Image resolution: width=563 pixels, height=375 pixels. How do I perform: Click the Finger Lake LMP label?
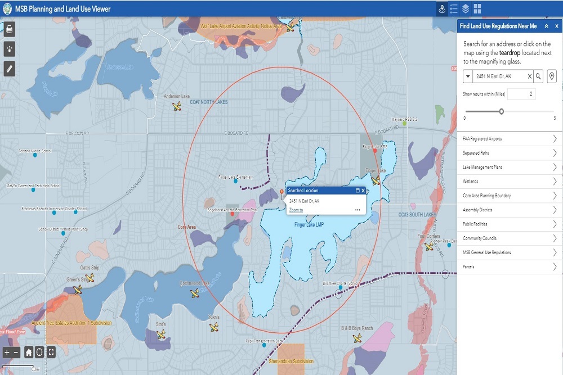[x=309, y=225]
